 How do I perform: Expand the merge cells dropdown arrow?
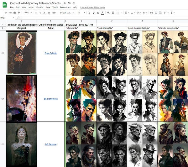[x=121, y=13]
